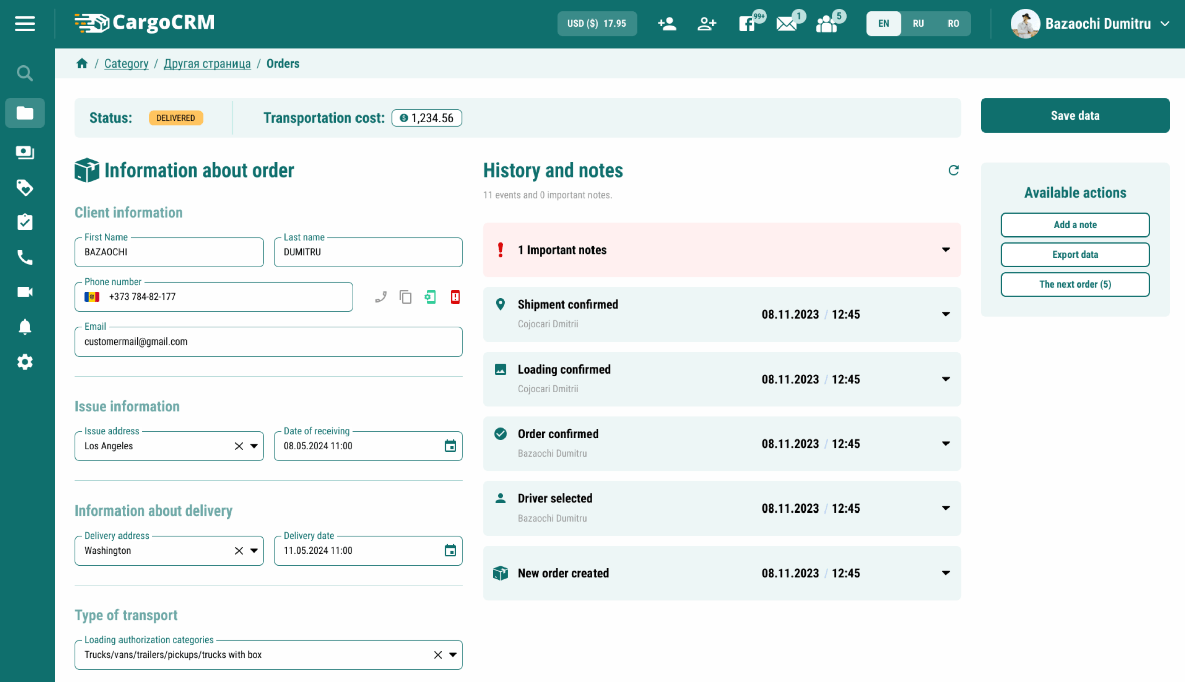Click the Orders breadcrumb item
The image size is (1185, 682).
click(x=283, y=63)
